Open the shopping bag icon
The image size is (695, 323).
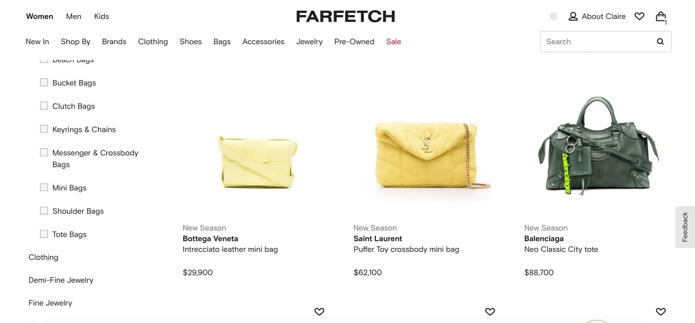click(x=661, y=17)
